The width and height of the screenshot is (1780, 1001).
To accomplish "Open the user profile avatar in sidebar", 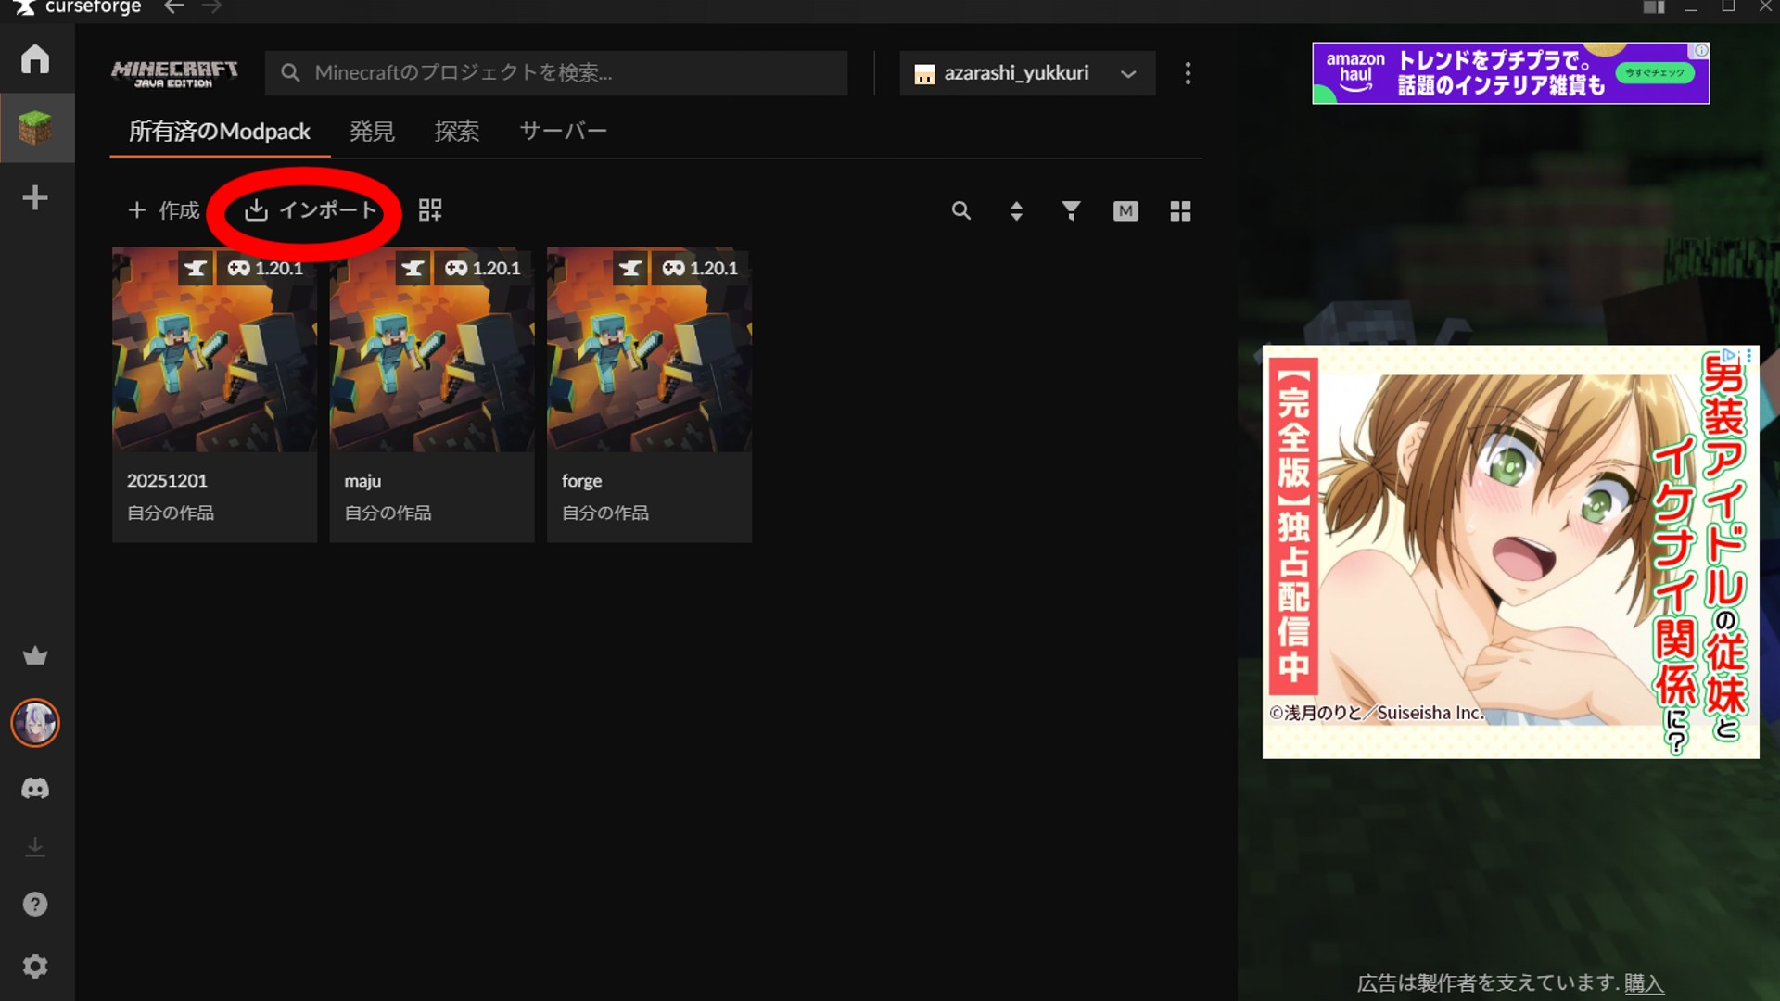I will tap(35, 723).
